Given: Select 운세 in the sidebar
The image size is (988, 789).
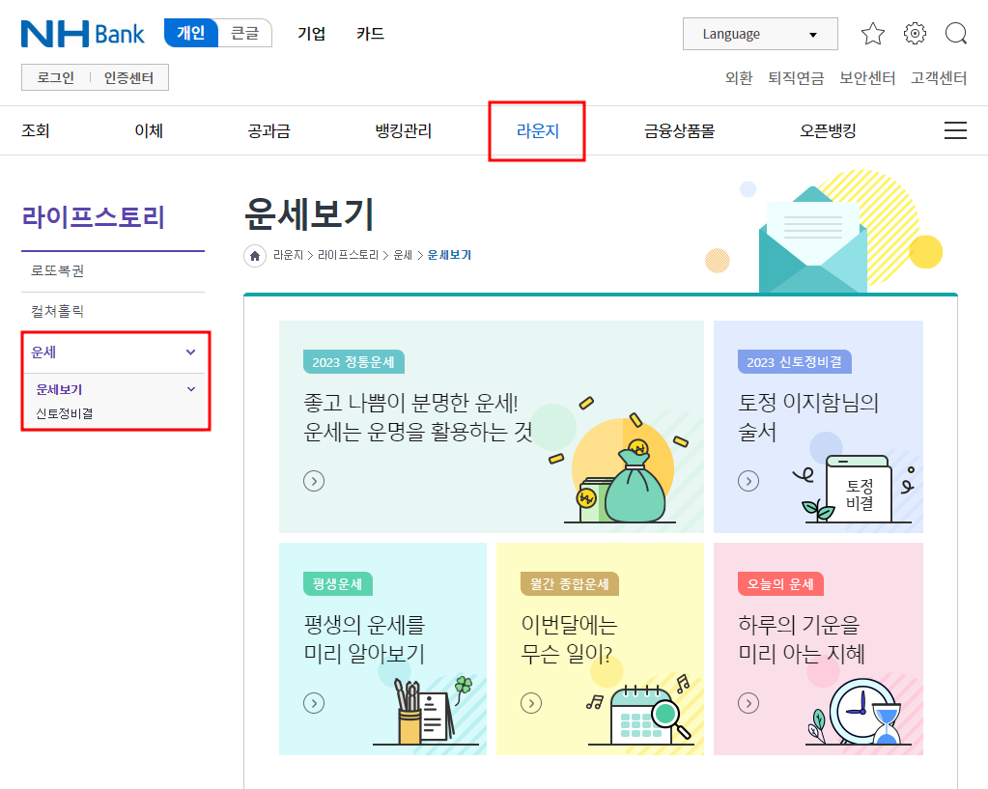Looking at the screenshot, I should [43, 352].
